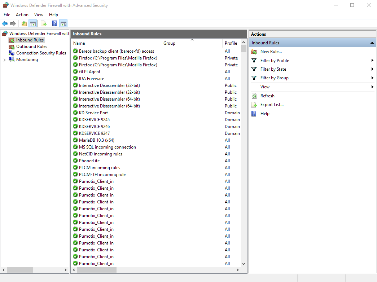Screen dimensions: 377x282
Task: Open the Filter by Group submenu arrow
Action: tap(372, 78)
